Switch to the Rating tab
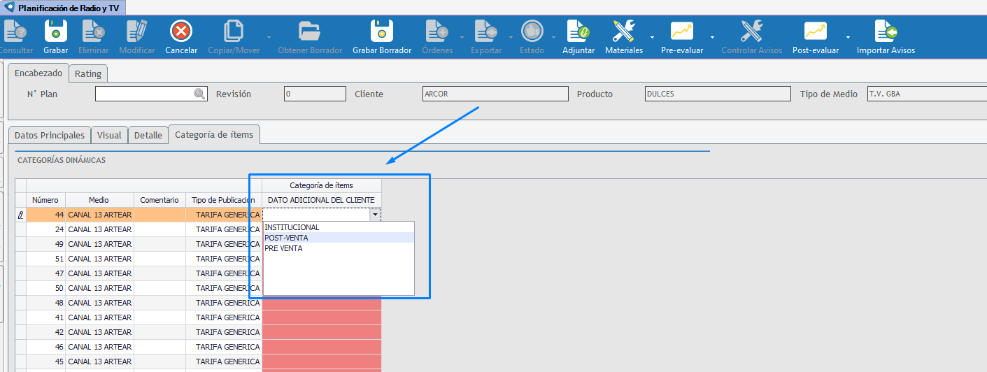Image resolution: width=987 pixels, height=372 pixels. click(88, 73)
